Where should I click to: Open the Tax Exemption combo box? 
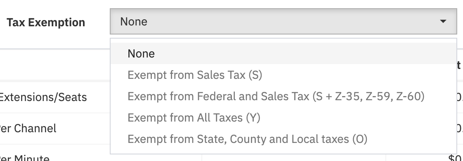coord(283,21)
